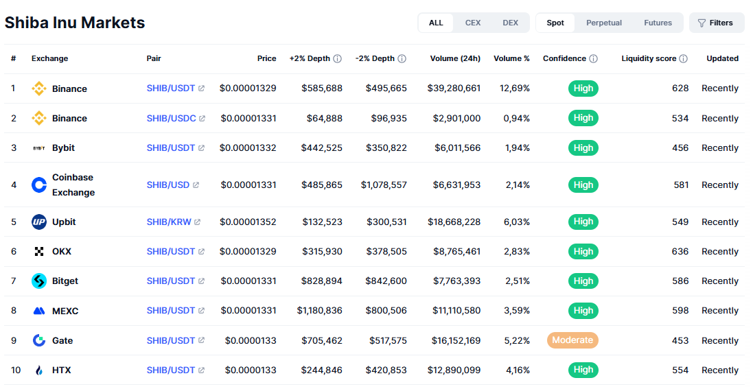Screen dimensions: 753x389
Task: Open external link icon for Binance SHIB/USDT
Action: (201, 89)
